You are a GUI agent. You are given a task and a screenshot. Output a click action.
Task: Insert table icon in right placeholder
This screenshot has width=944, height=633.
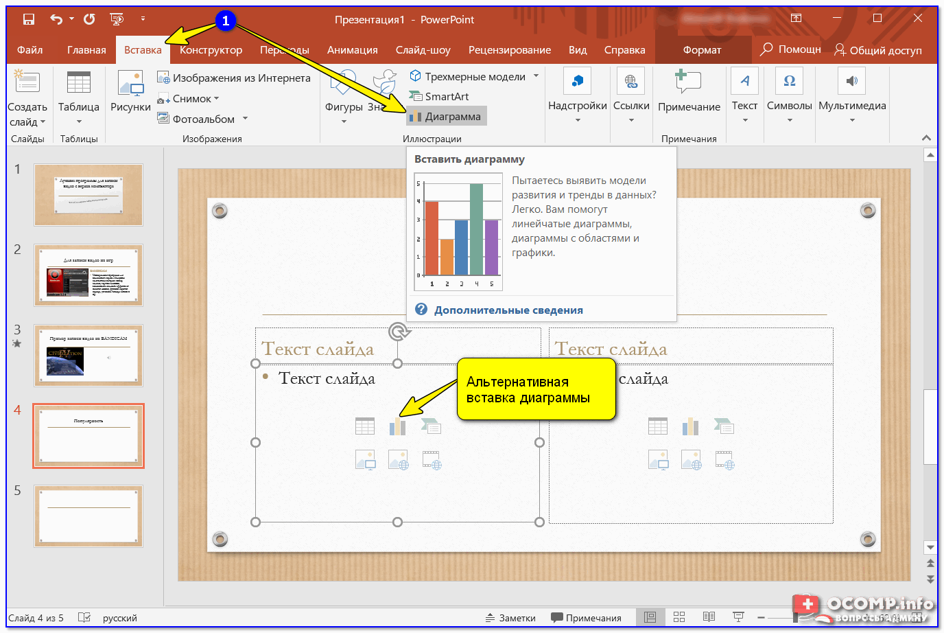[x=658, y=426]
